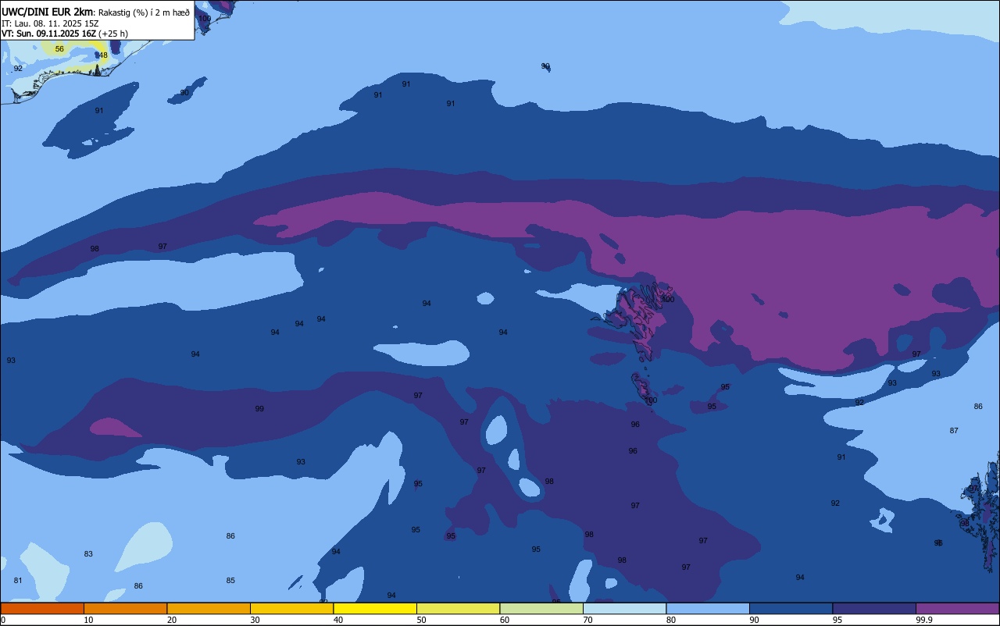The image size is (1000, 626).
Task: Click the 10–20 orange legend swatch
Action: point(125,608)
